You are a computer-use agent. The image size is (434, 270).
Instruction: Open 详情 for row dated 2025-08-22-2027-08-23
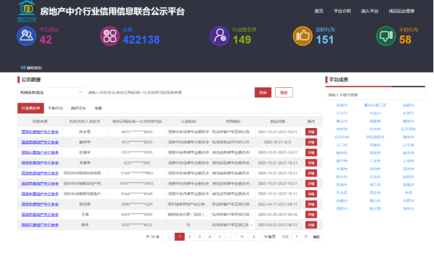pyautogui.click(x=311, y=225)
